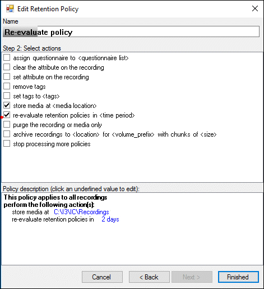The width and height of the screenshot is (264, 289).
Task: Go to previous step with Back
Action: (149, 277)
